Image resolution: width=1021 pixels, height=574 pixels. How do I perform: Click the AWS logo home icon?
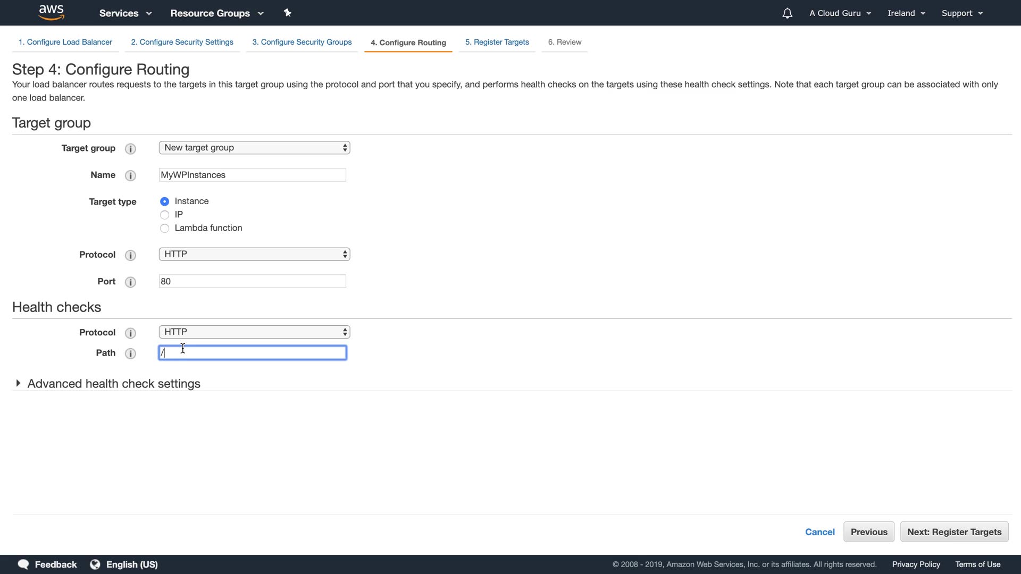click(x=52, y=12)
